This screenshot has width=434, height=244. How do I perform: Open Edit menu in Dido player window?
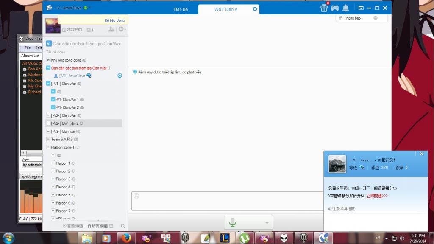pos(39,48)
